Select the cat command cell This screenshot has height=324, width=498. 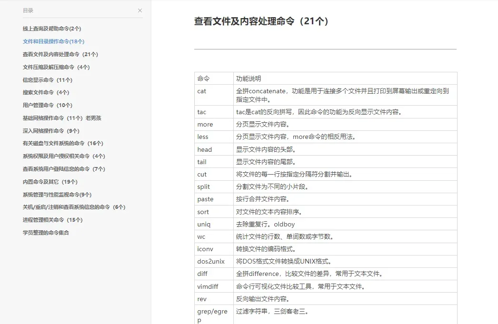pyautogui.click(x=214, y=95)
